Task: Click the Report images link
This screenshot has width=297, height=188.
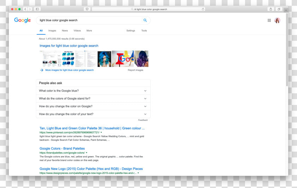Action: point(135,70)
